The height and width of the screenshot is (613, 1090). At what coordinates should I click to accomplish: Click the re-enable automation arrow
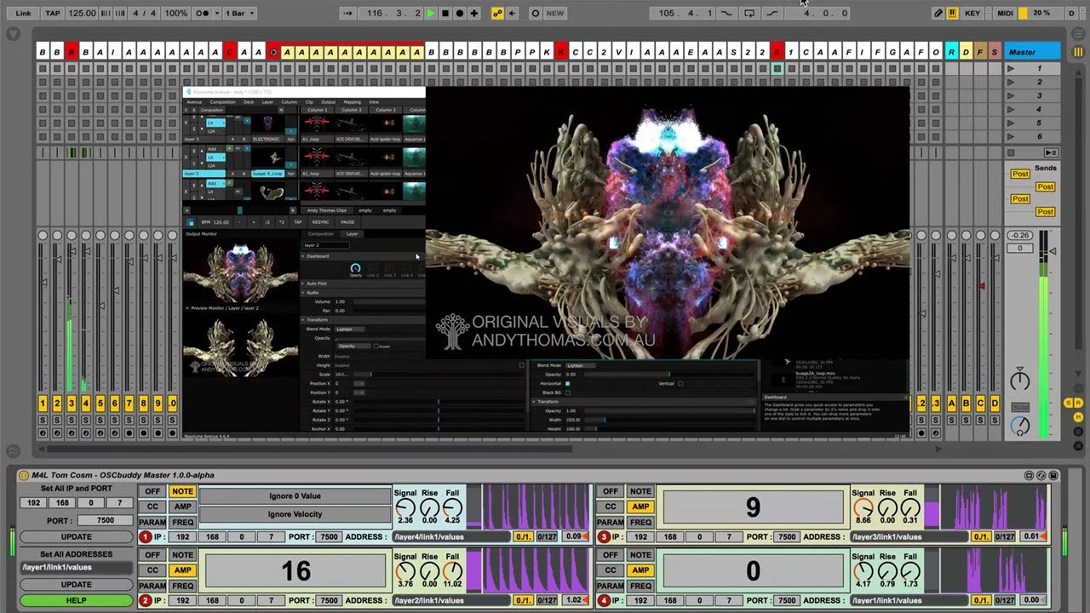point(512,14)
